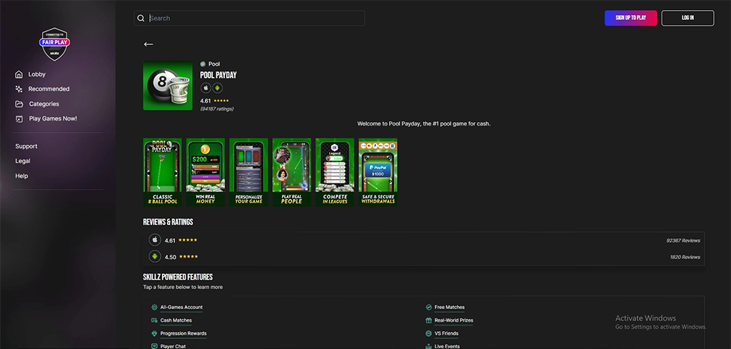
Task: Click the Android icon in Reviews & Ratings
Action: pos(155,256)
